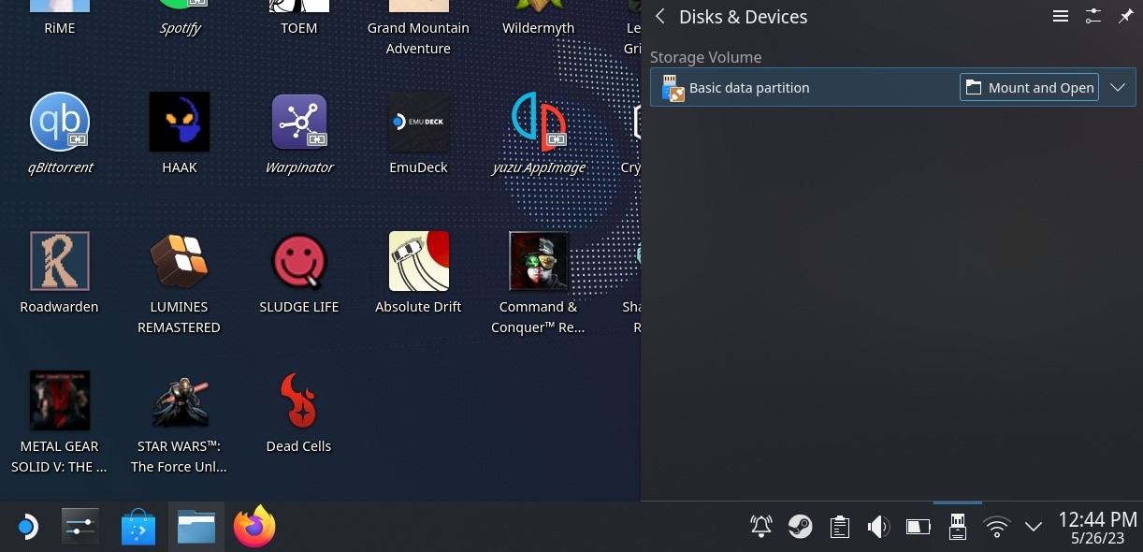Open the Steam tray icon
This screenshot has width=1143, height=552.
pyautogui.click(x=800, y=527)
